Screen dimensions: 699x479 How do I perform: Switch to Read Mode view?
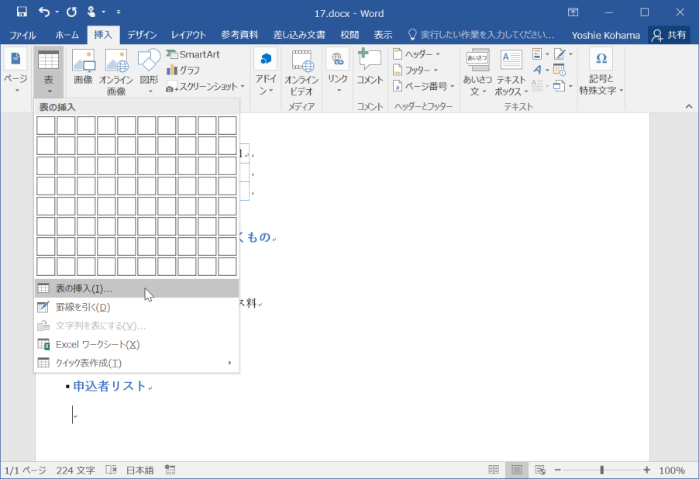[x=494, y=470]
